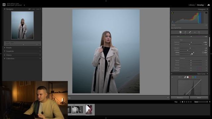Filter by five star rating

point(191,102)
